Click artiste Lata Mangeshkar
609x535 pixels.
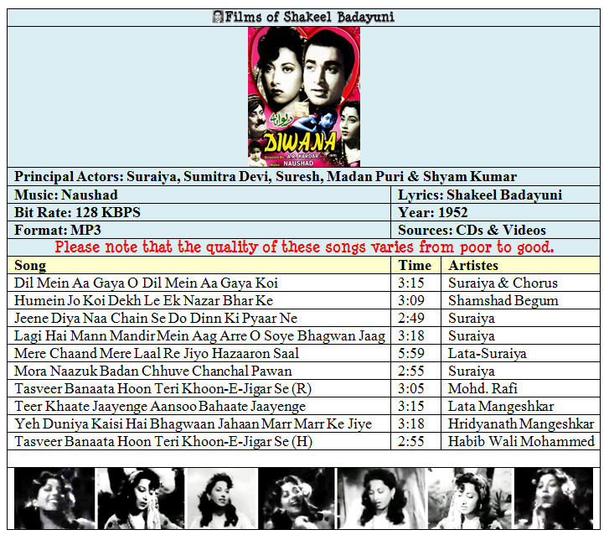tap(501, 407)
